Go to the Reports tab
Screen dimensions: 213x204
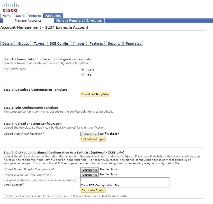[x=35, y=16]
